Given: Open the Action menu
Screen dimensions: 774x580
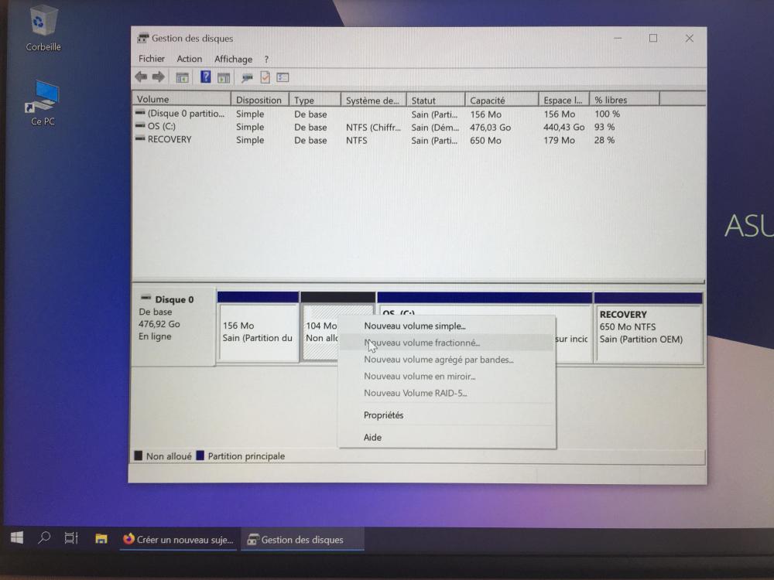Looking at the screenshot, I should pos(189,59).
